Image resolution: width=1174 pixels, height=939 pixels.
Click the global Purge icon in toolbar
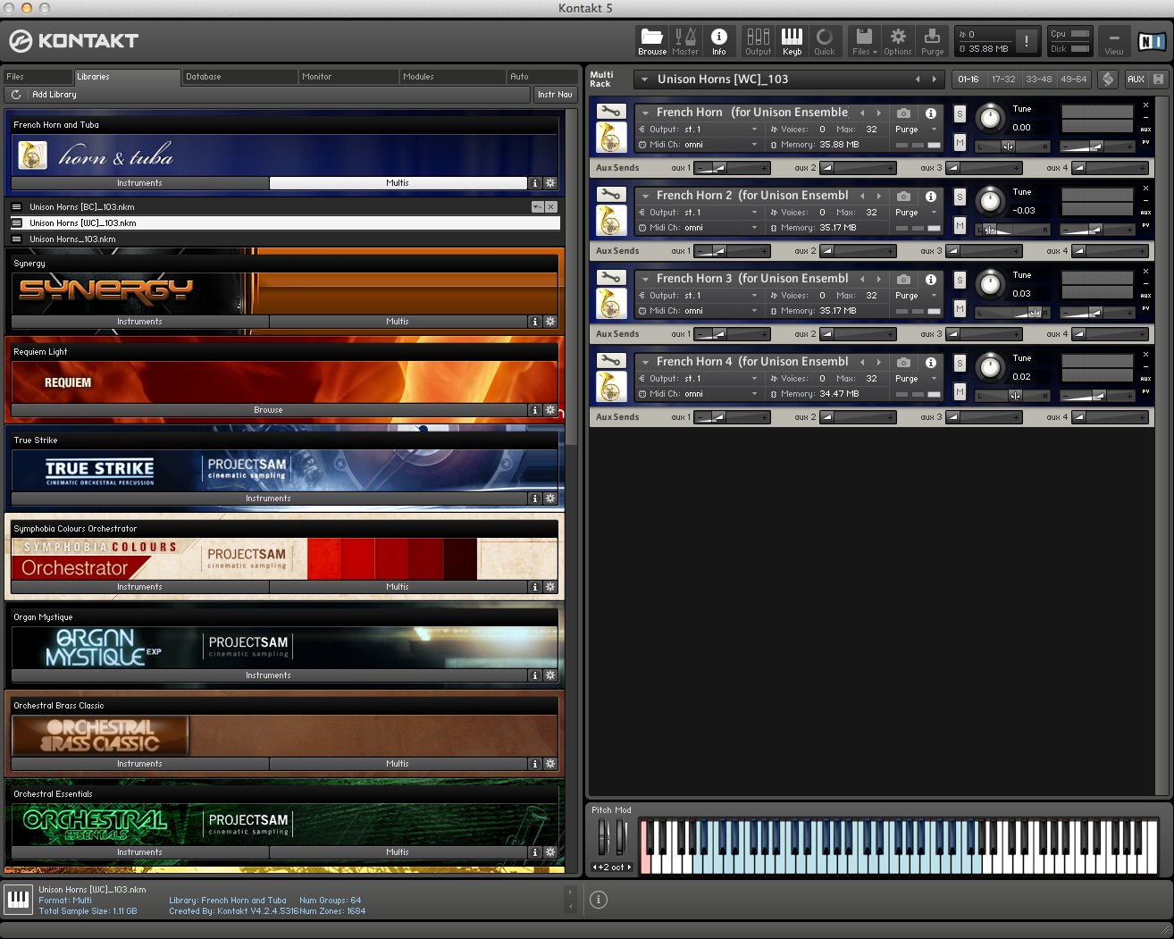tap(932, 40)
